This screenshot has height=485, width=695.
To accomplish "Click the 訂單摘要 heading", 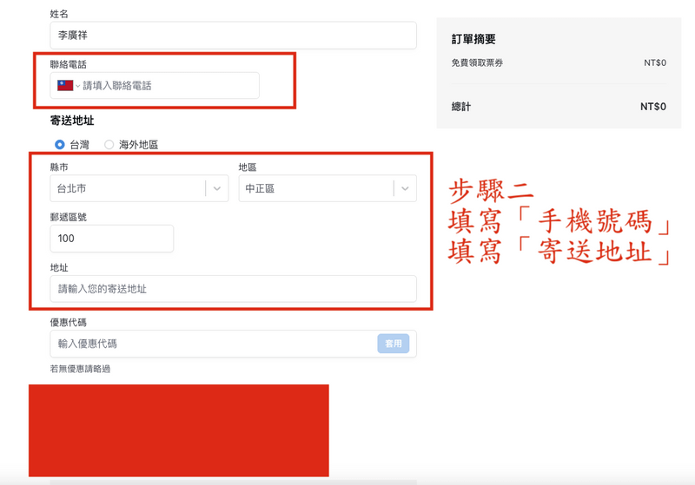I will coord(473,39).
